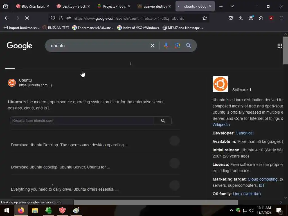Open the Google apps grid
The height and width of the screenshot is (216, 288).
point(280,46)
